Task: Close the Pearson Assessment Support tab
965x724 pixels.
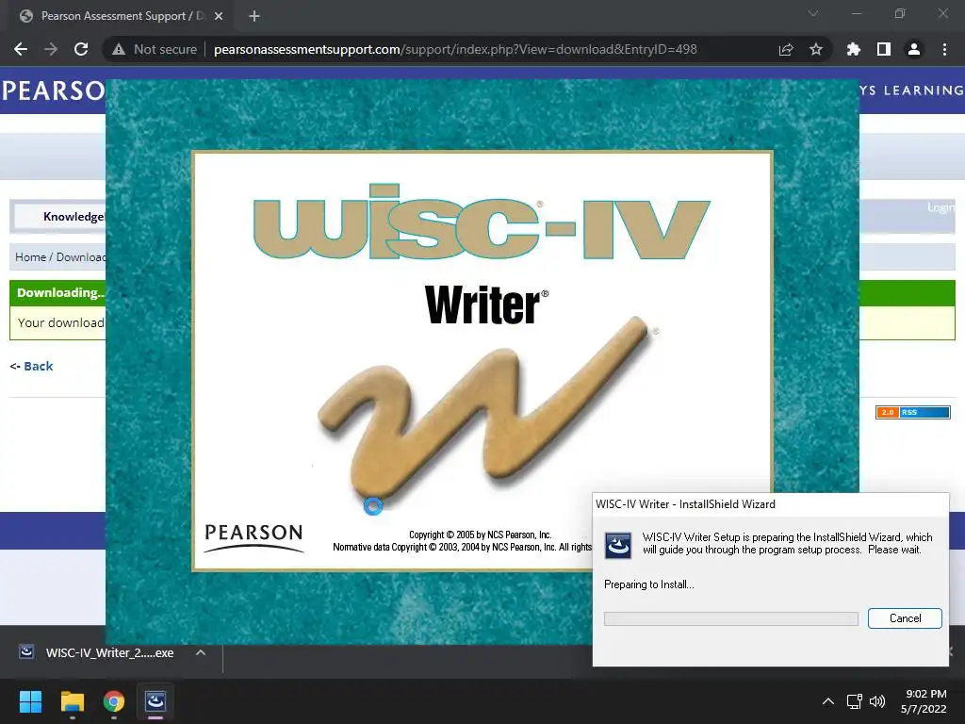Action: (x=219, y=16)
